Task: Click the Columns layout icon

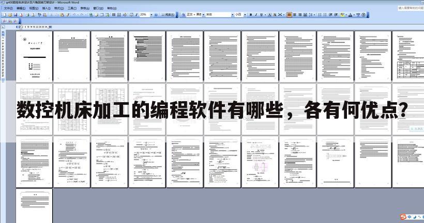Action: coord(113,15)
